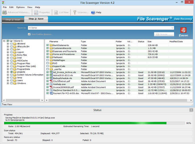This screenshot has width=195, height=144.
Task: Click the CustomersRecords folder icon
Action: click(x=51, y=48)
